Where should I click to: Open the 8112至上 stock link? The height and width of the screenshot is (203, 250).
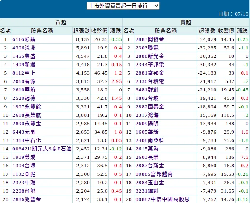pos(24,73)
